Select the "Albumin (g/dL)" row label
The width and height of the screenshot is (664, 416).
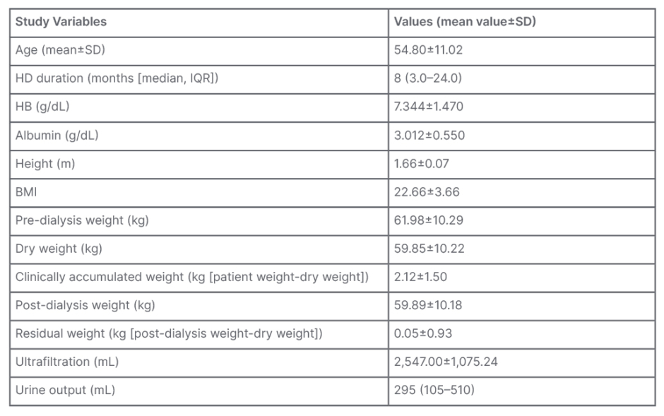pos(57,135)
